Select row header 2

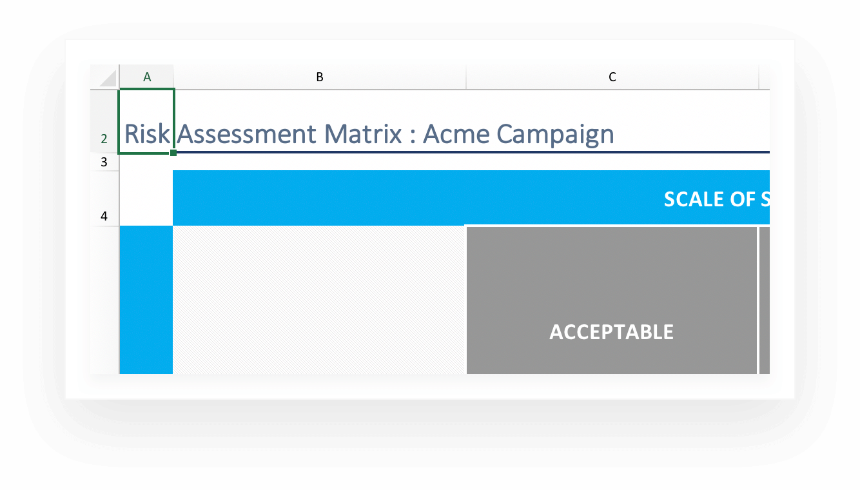pyautogui.click(x=104, y=137)
